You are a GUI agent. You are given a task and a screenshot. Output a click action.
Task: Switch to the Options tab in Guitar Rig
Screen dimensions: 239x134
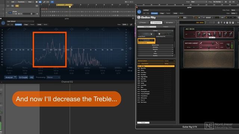point(170,22)
